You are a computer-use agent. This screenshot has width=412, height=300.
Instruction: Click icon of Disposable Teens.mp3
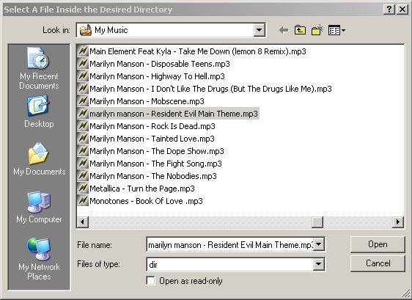click(x=83, y=63)
